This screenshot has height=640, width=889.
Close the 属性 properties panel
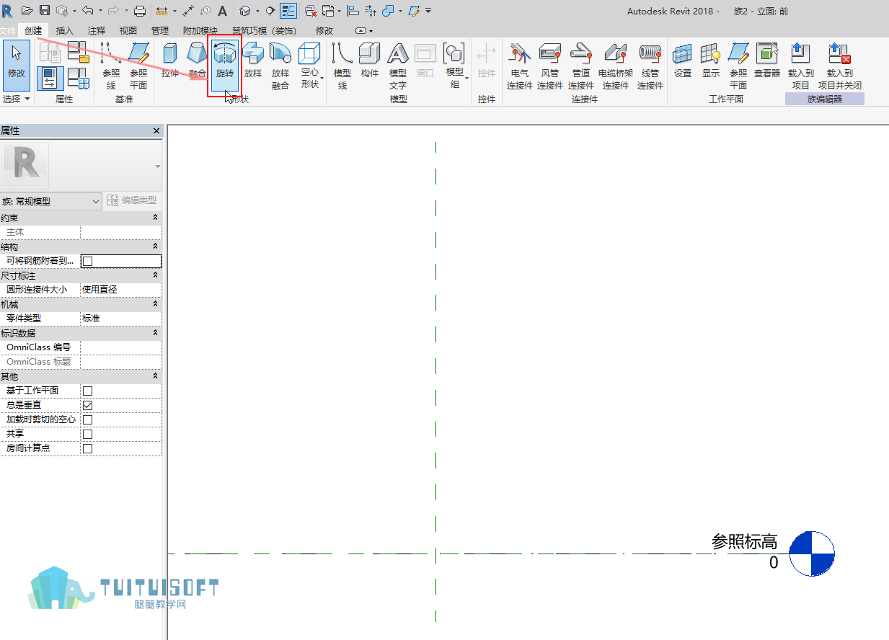pos(156,131)
